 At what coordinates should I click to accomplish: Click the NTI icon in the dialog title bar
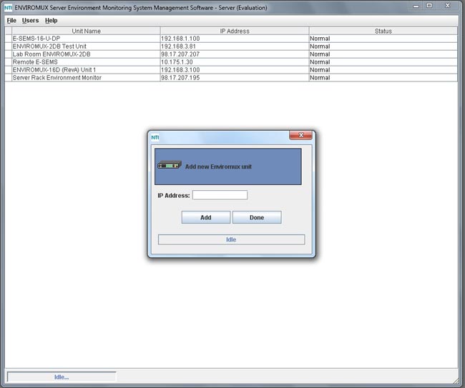(x=155, y=136)
